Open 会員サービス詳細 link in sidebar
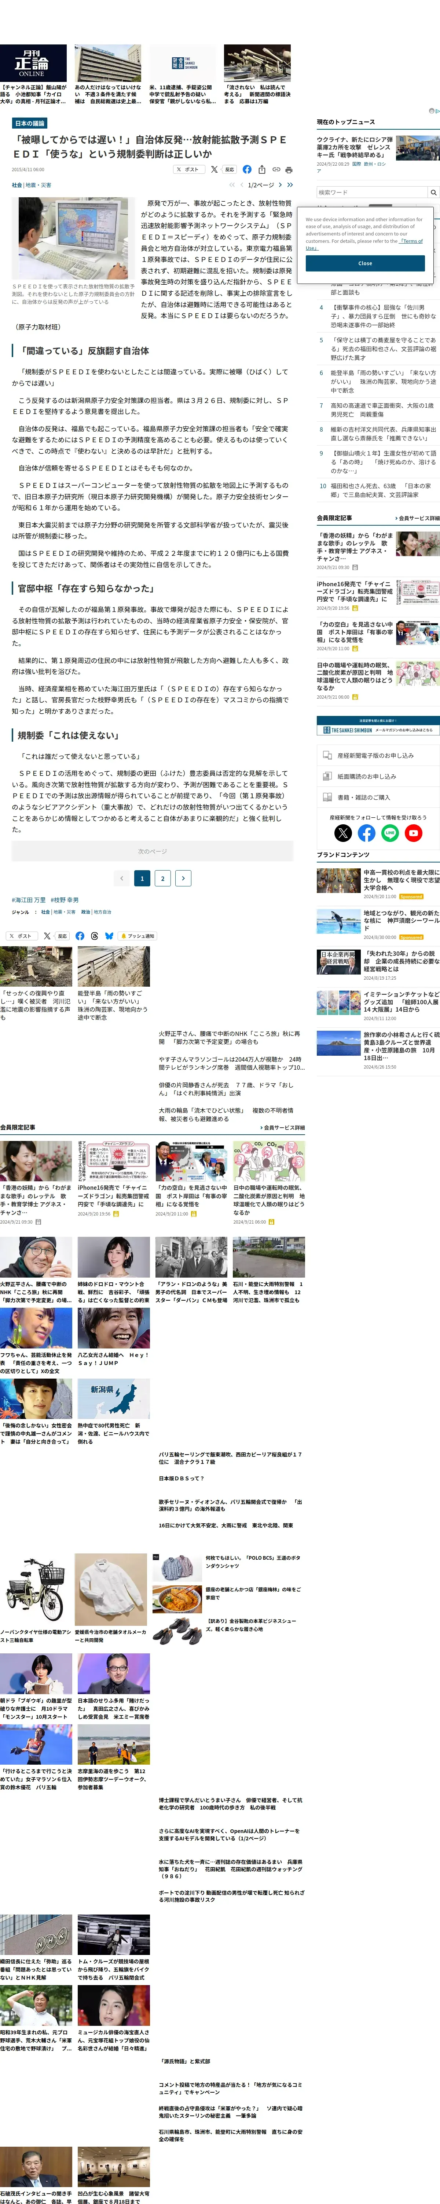This screenshot has height=2204, width=440. 418,518
